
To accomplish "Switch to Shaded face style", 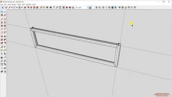I will click(109, 8).
